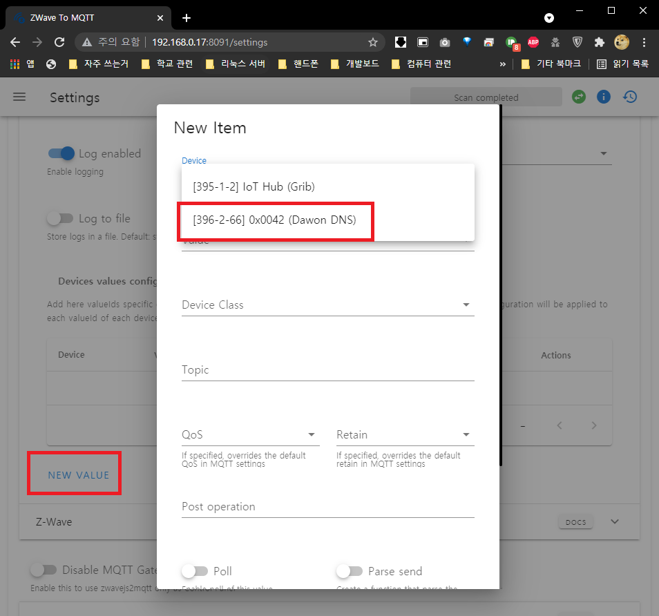Image resolution: width=659 pixels, height=616 pixels.
Task: Select [396-2-66] 0x0042 (Dawon DNS) device
Action: pos(328,220)
